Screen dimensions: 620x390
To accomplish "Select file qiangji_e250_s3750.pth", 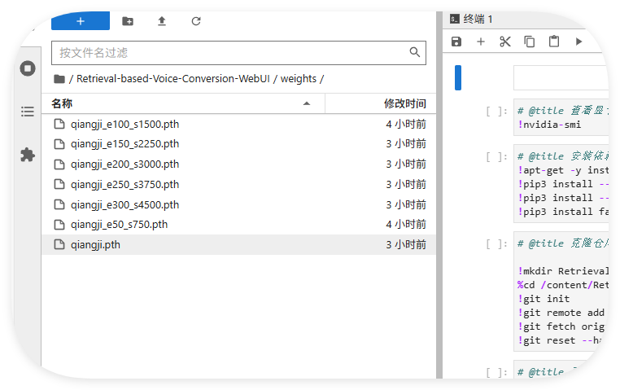I will click(x=239, y=184).
